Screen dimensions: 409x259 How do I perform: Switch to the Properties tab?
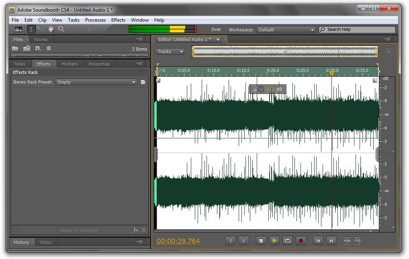click(x=99, y=64)
